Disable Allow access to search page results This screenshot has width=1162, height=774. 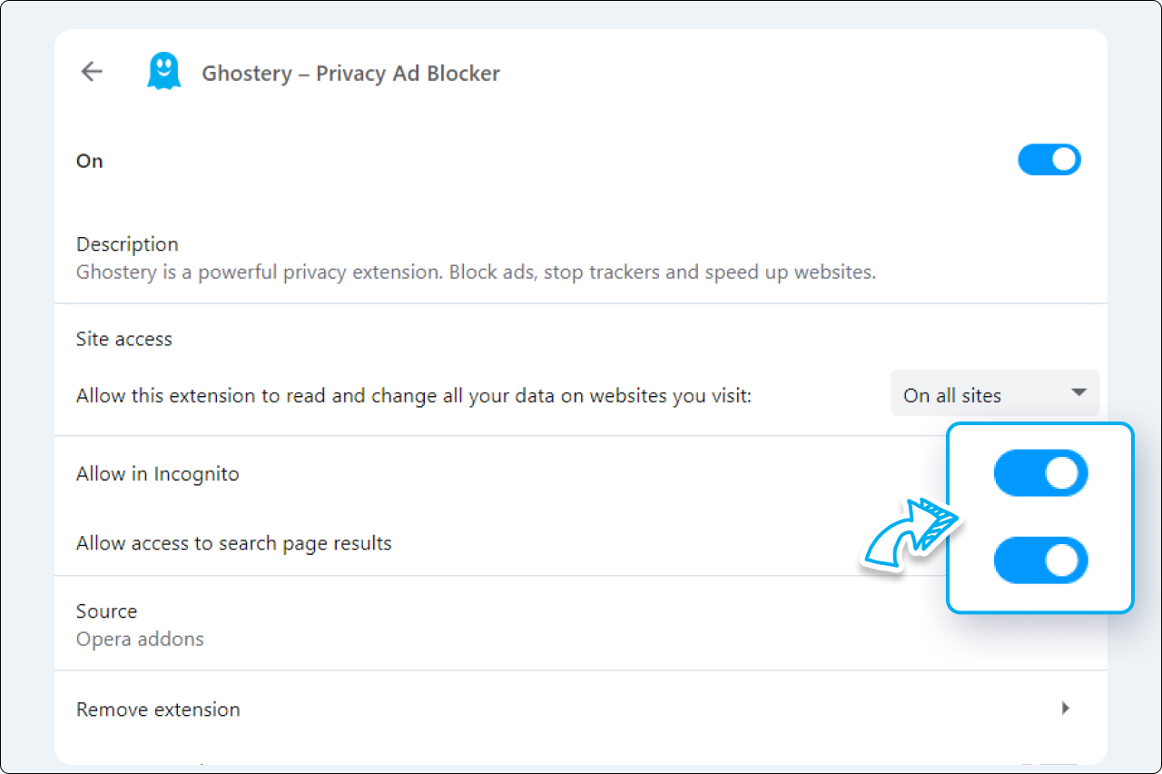tap(1040, 560)
